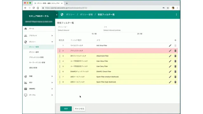The image size is (203, 114).
Task: Cancel editing with the cancel button
Action: [80, 109]
